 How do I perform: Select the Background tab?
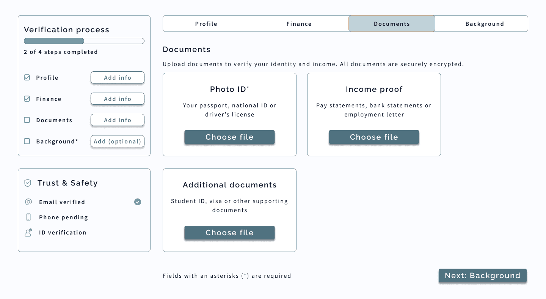pyautogui.click(x=485, y=24)
